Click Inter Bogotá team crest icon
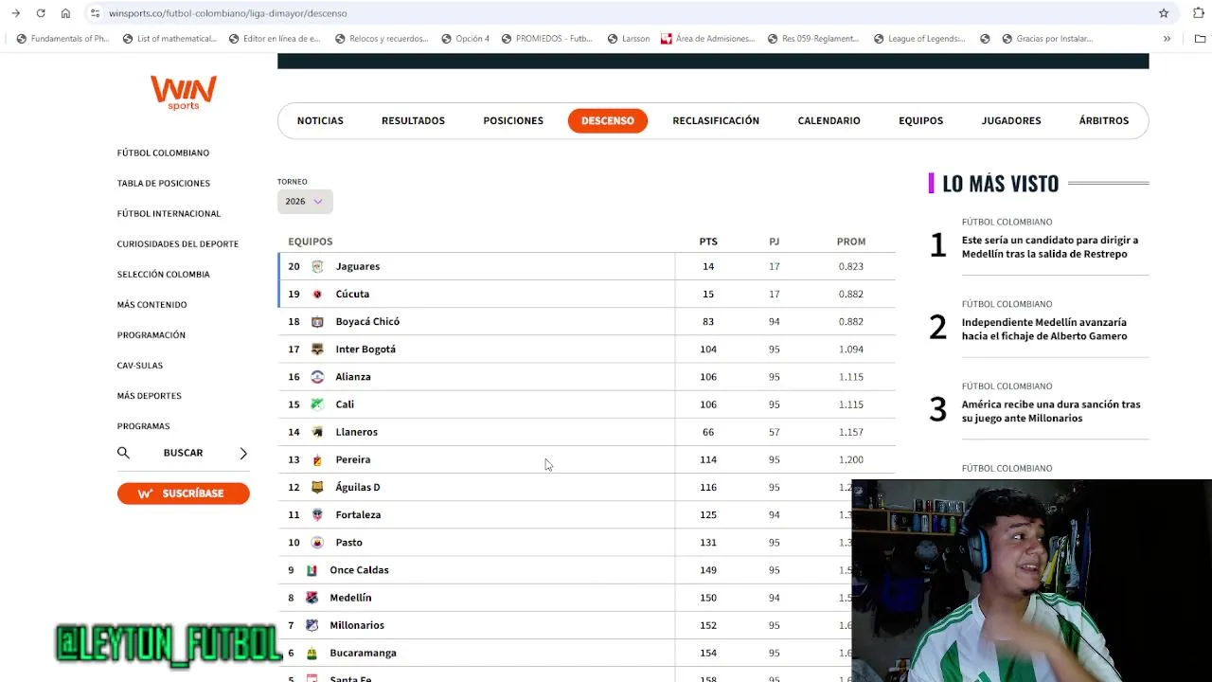Screen dimensions: 1212x682 click(317, 349)
